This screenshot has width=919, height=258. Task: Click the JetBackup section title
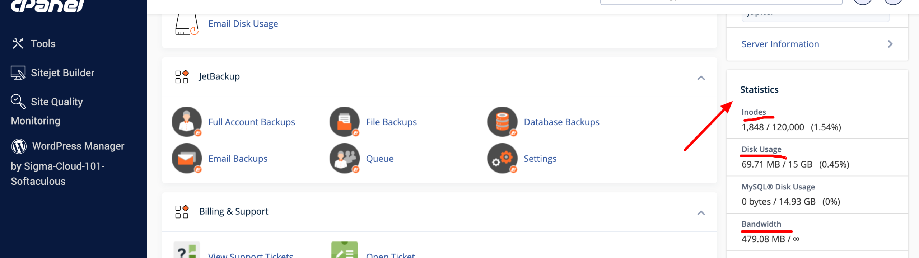(219, 76)
